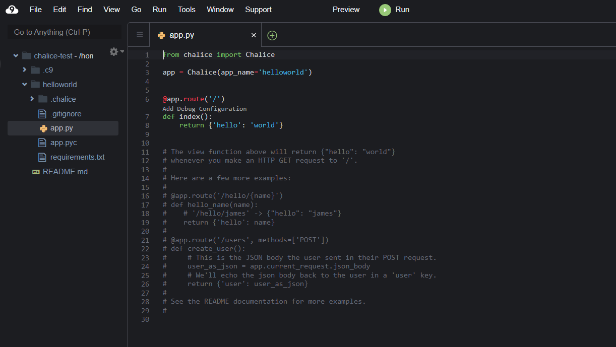Click the green Run play icon
Viewport: 616px width, 347px height.
(385, 10)
